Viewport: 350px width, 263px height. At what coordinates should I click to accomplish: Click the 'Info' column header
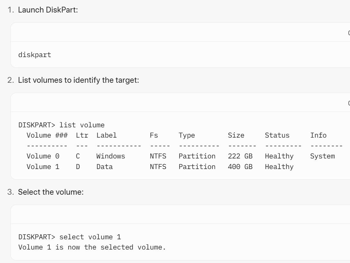click(x=318, y=135)
